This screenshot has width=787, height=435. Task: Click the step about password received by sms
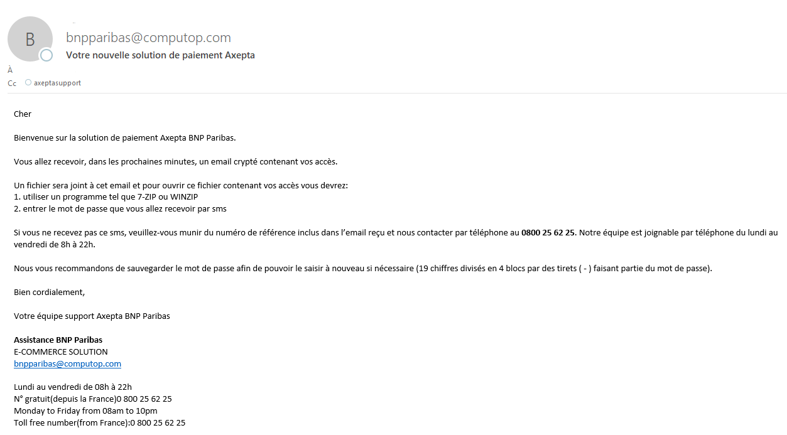(120, 209)
